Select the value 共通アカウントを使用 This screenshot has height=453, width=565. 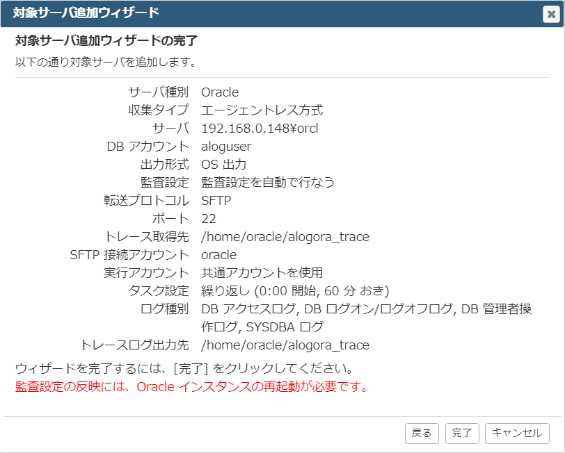(262, 273)
